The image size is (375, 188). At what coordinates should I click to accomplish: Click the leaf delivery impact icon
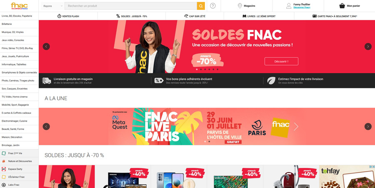coord(271,81)
